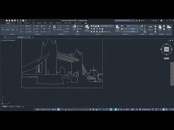Expand the Draw panel
174x130 pixels.
pyautogui.click(x=13, y=34)
